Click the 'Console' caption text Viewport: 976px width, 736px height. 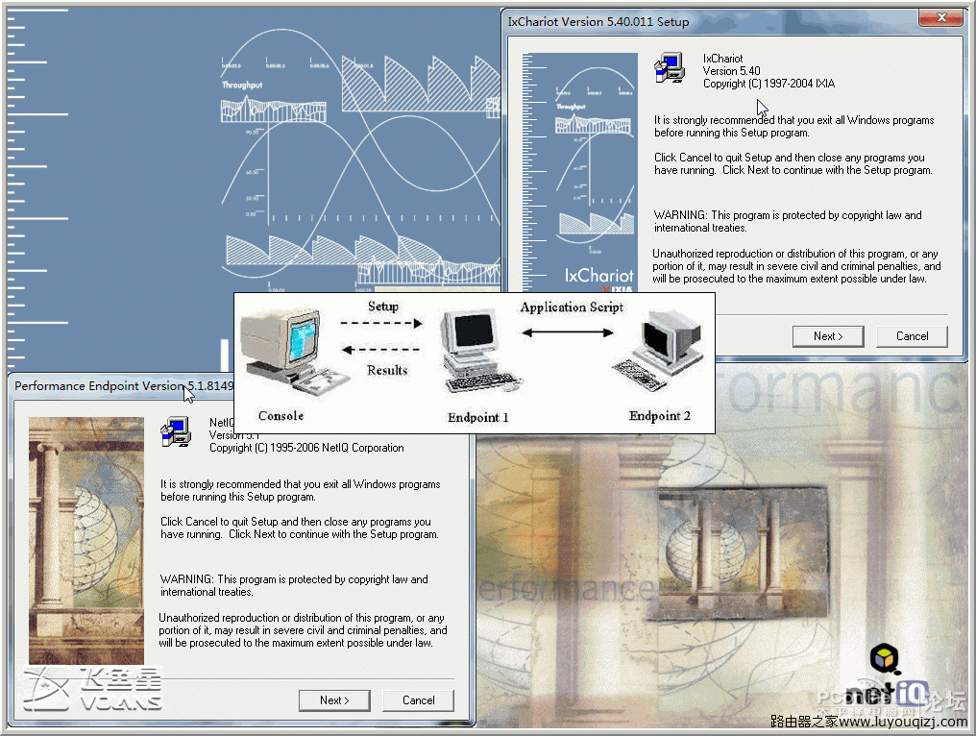coord(281,416)
